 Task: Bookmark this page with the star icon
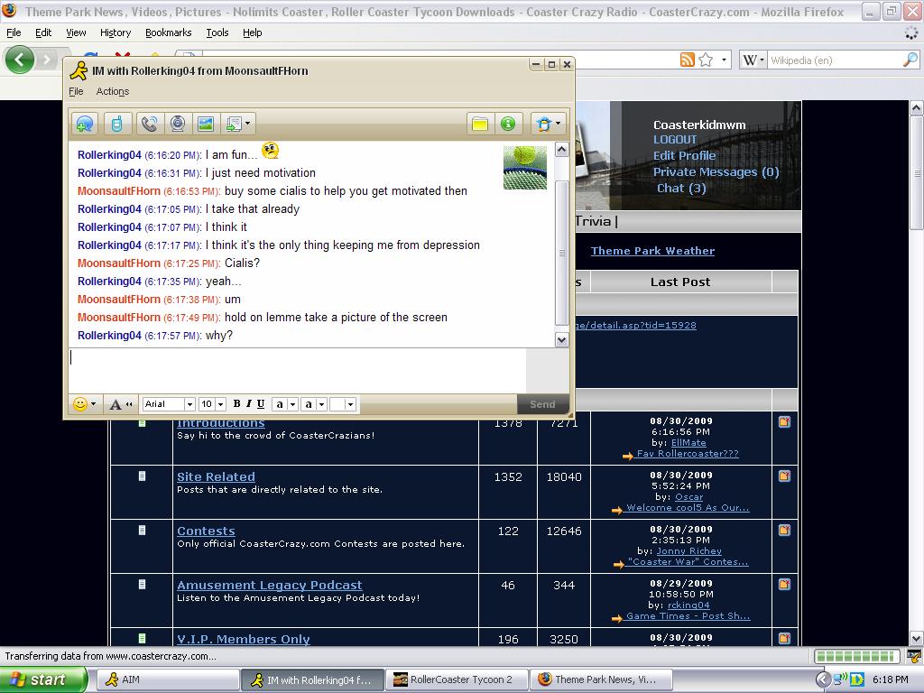[x=706, y=60]
